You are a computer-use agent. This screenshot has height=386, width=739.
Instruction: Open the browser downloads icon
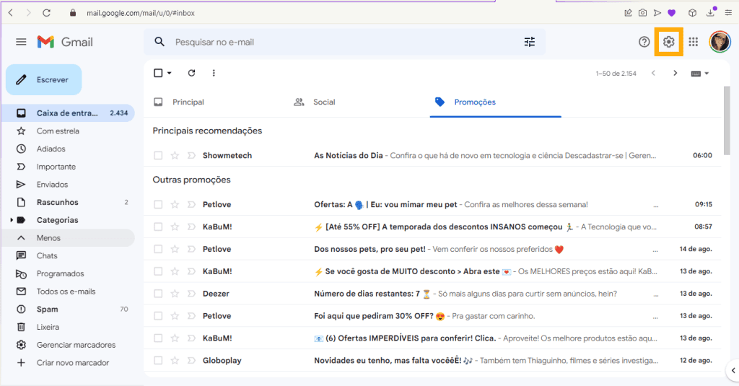(x=711, y=12)
